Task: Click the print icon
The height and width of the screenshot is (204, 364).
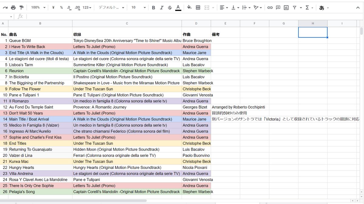Action: click(13, 8)
